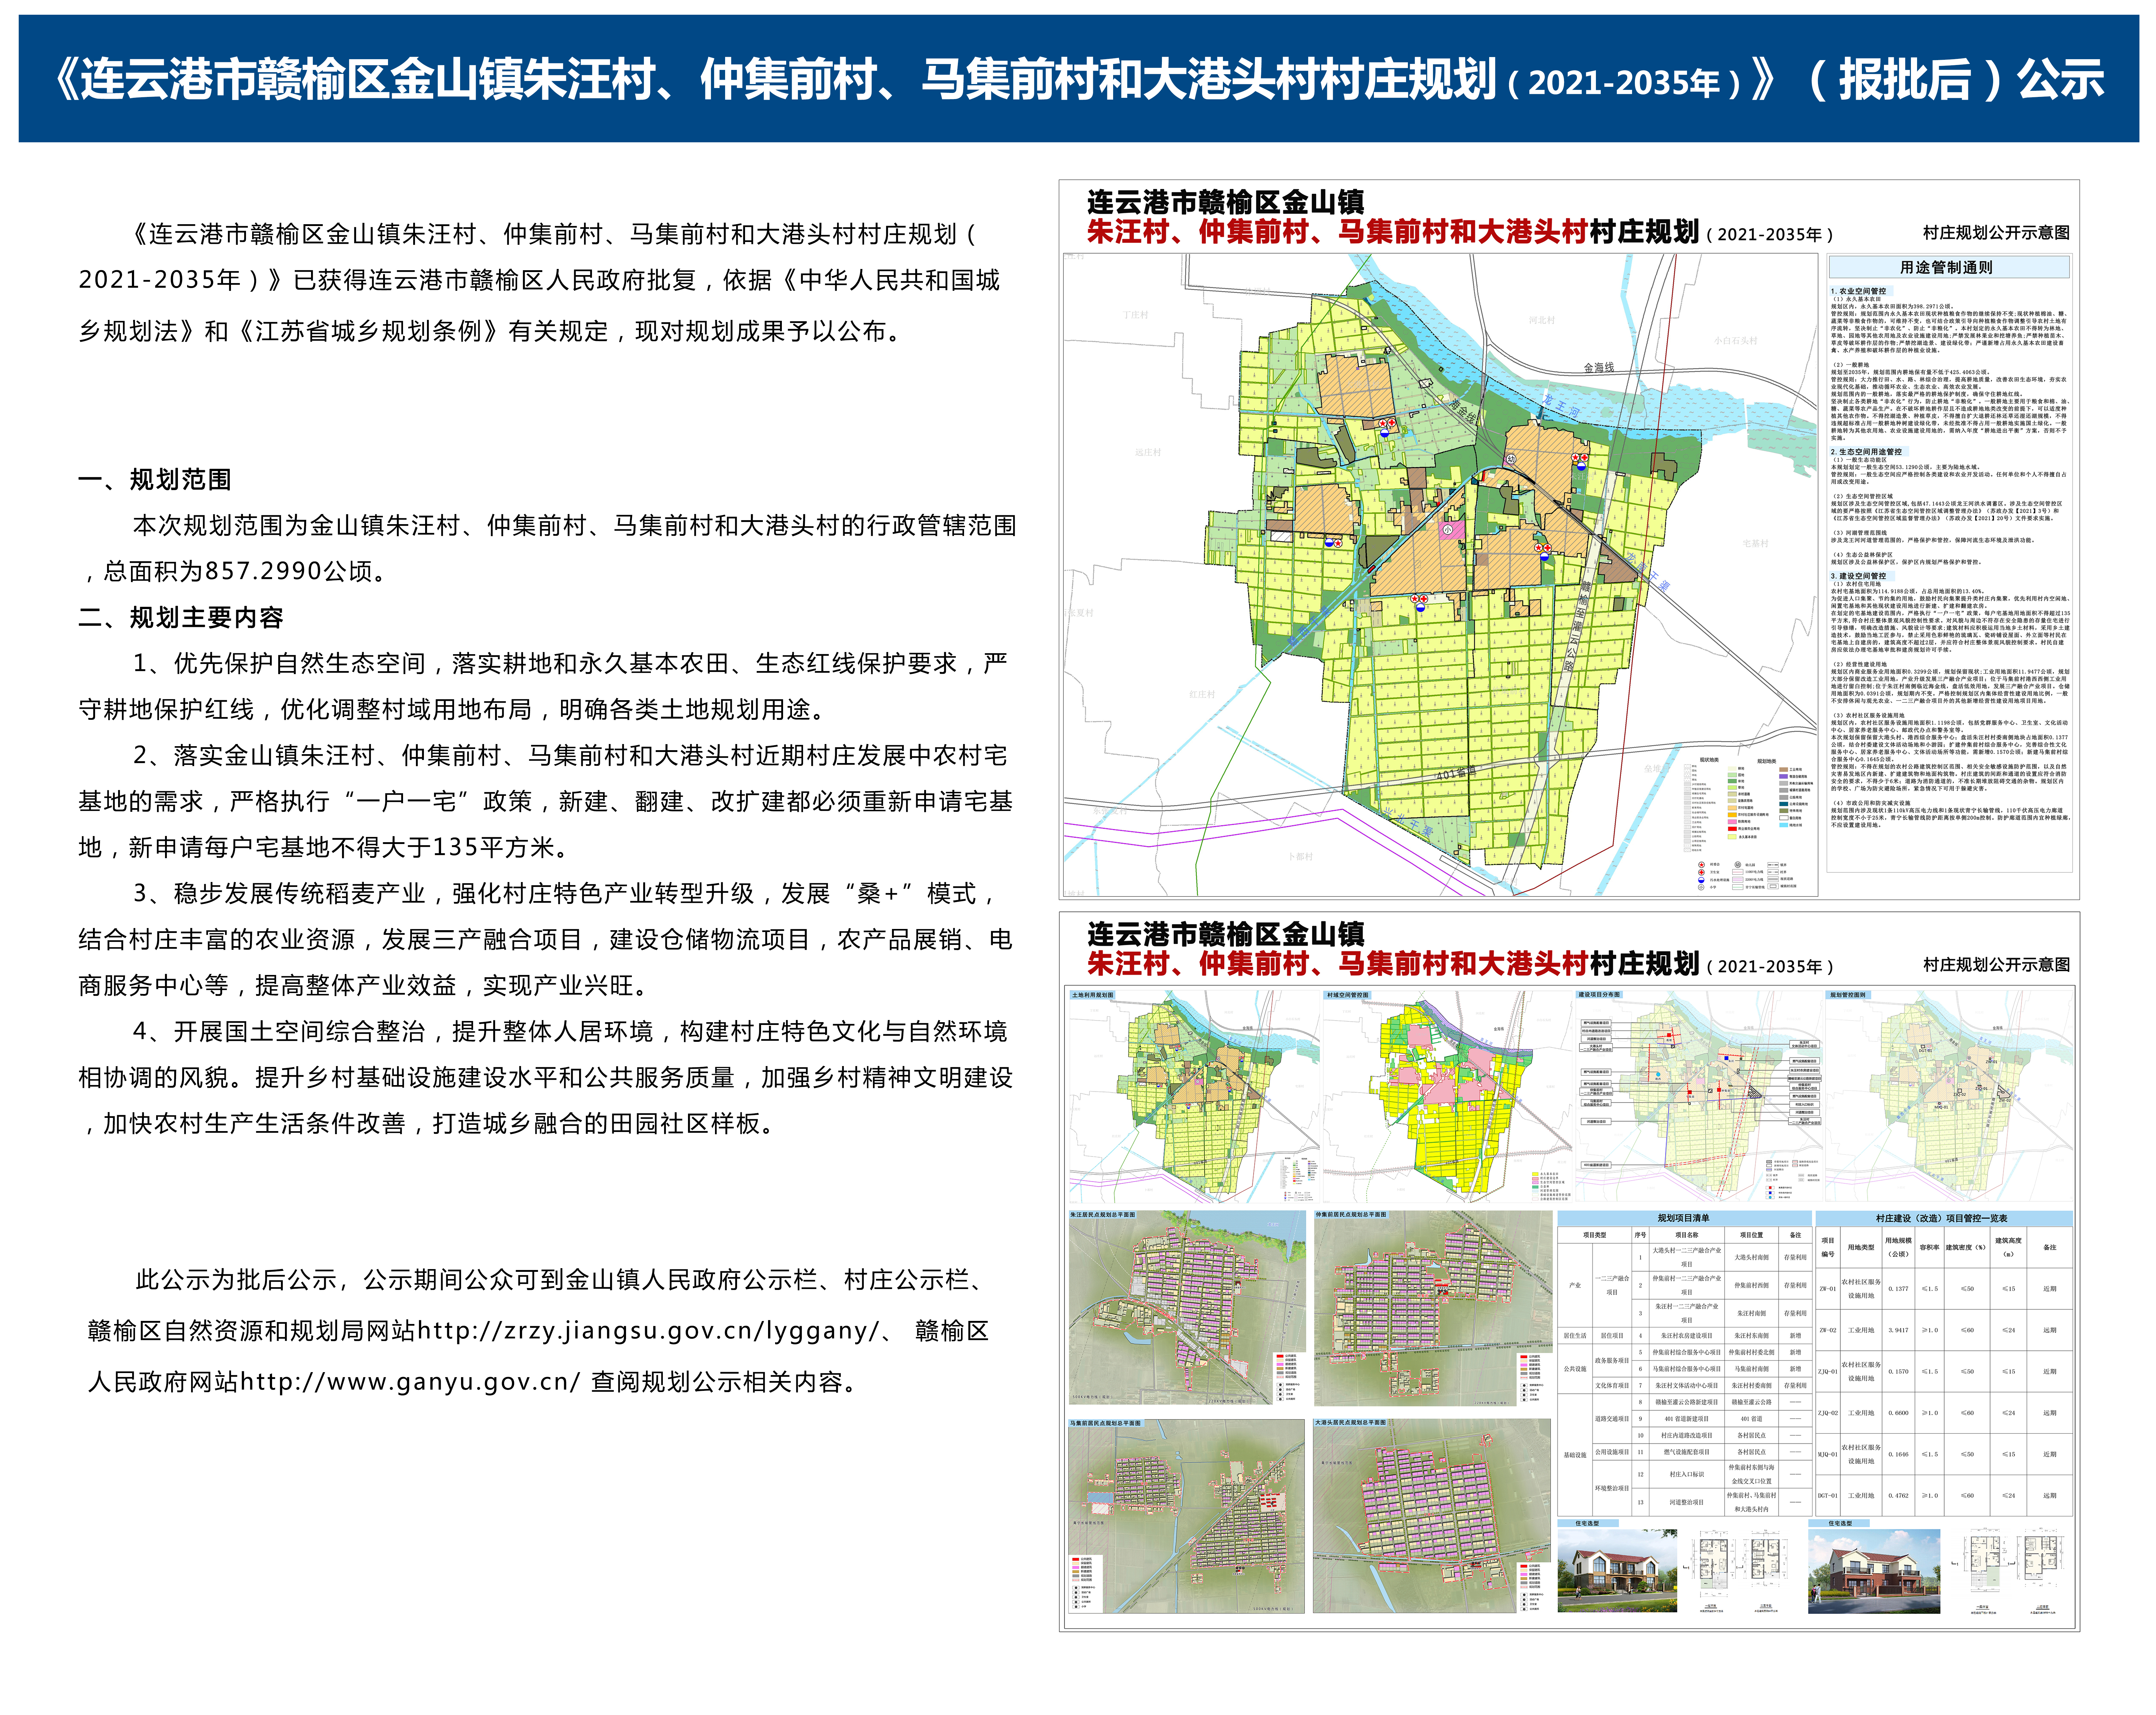Open the red-brick house rendering
The image size is (2156, 1715).
1874,1571
